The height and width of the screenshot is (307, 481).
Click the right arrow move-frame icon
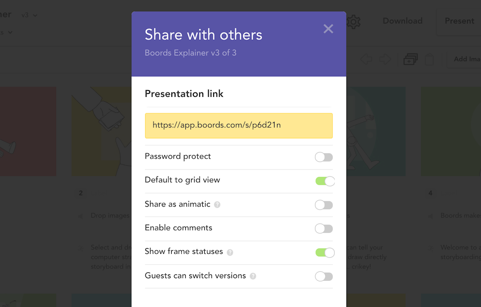pyautogui.click(x=385, y=59)
